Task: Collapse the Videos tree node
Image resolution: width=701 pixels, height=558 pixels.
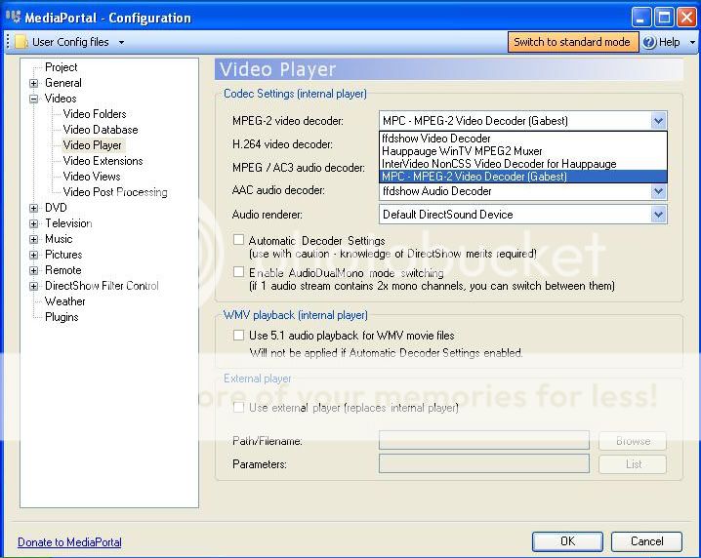Action: tap(34, 99)
